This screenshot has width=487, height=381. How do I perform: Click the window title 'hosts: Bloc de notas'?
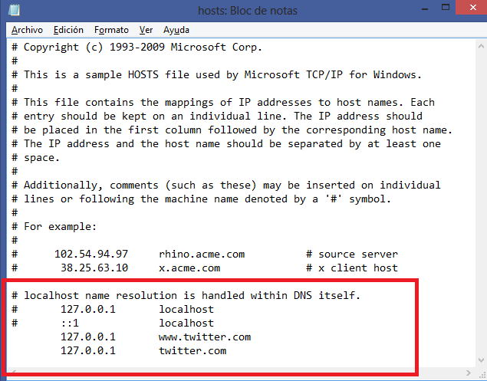point(248,11)
